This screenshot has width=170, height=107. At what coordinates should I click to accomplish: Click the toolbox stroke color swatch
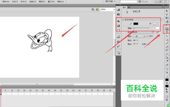pos(167,80)
